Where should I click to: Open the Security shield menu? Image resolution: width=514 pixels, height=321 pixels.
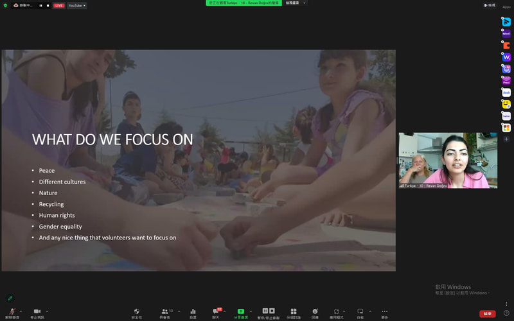pyautogui.click(x=137, y=313)
